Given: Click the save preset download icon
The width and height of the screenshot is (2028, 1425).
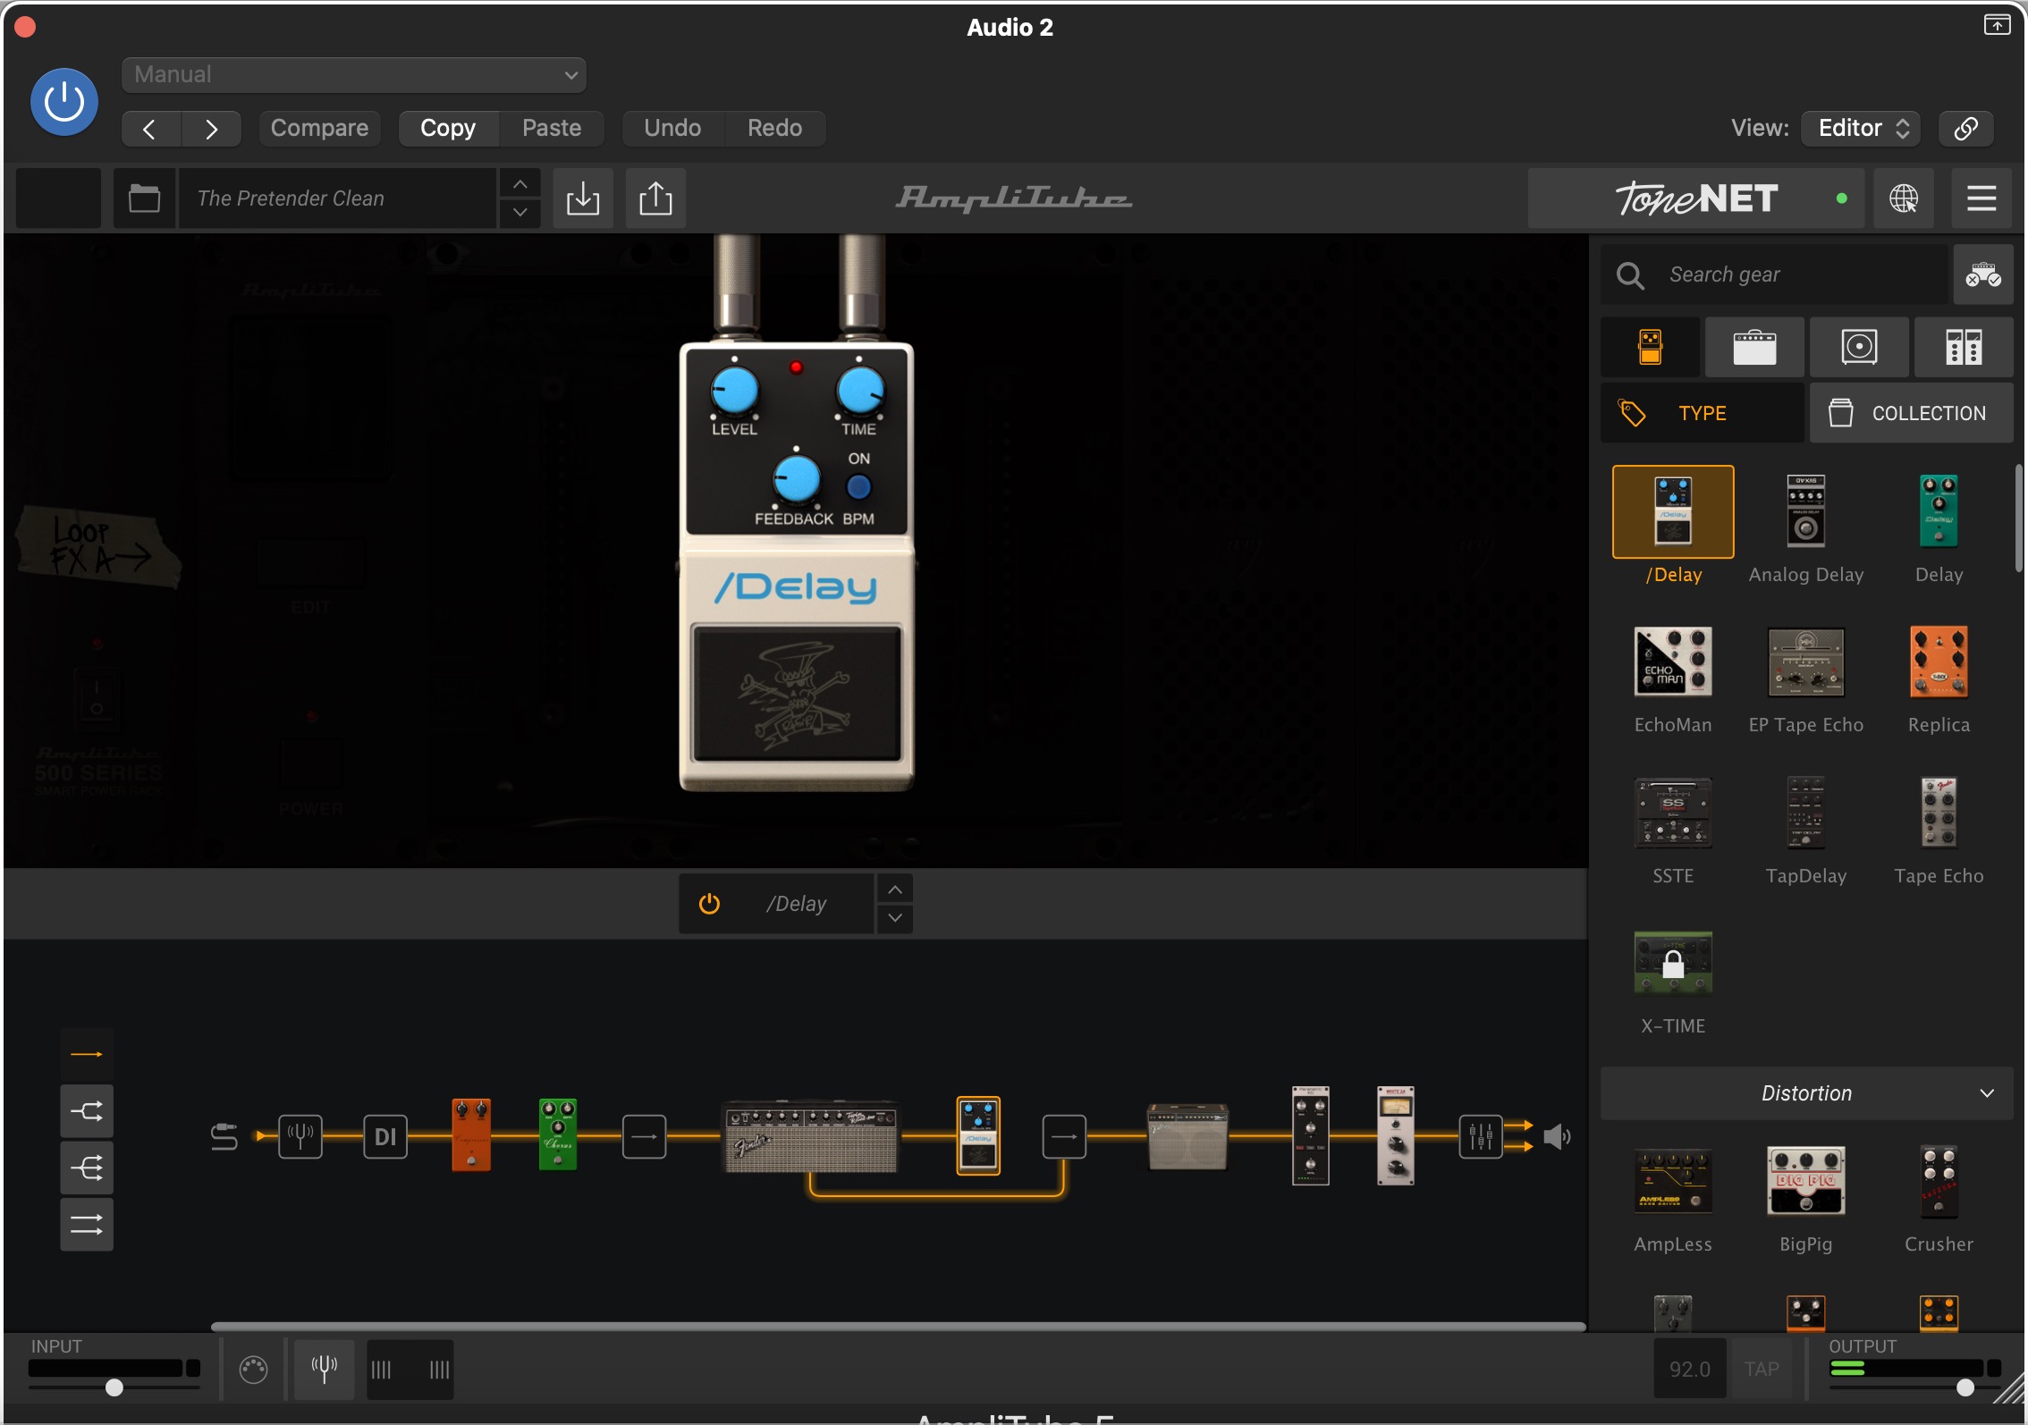Looking at the screenshot, I should (x=582, y=198).
